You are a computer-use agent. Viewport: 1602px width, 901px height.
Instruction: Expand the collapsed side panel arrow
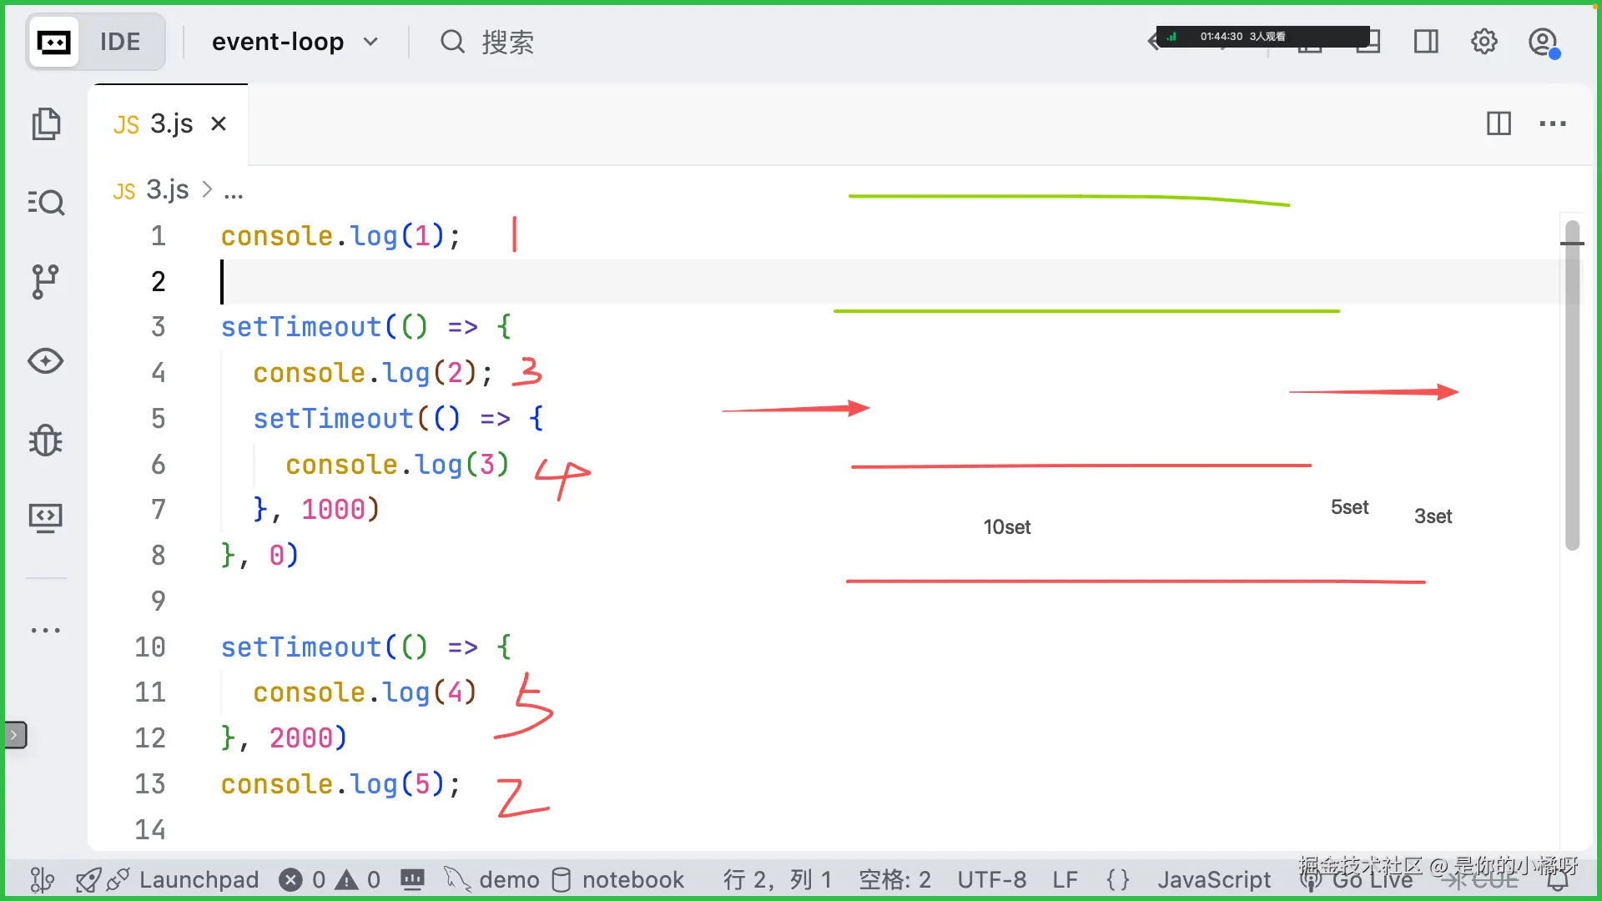15,735
